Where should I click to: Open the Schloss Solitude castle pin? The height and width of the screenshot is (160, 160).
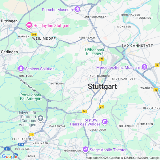[x=21, y=69]
